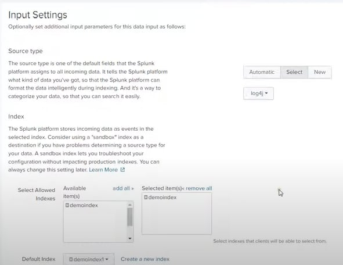Image resolution: width=343 pixels, height=265 pixels.
Task: Click the remove all link
Action: point(198,188)
